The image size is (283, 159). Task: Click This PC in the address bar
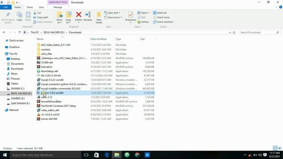(34, 32)
